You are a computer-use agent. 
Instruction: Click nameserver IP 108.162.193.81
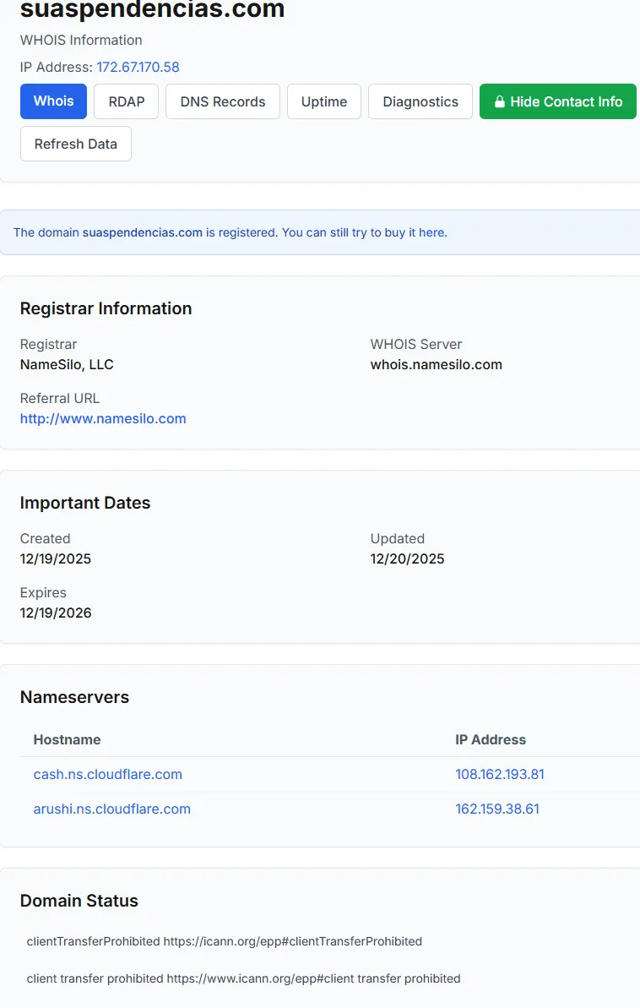coord(499,774)
